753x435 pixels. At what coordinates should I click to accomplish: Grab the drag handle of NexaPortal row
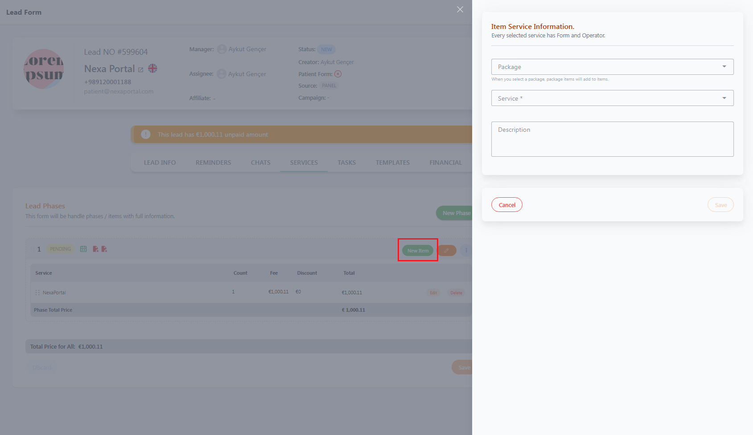click(37, 293)
